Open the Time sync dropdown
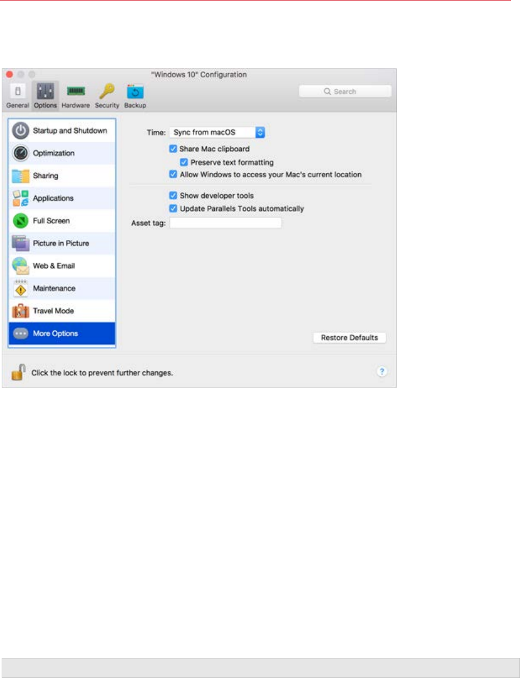Screen dimensions: 520x678 217,133
